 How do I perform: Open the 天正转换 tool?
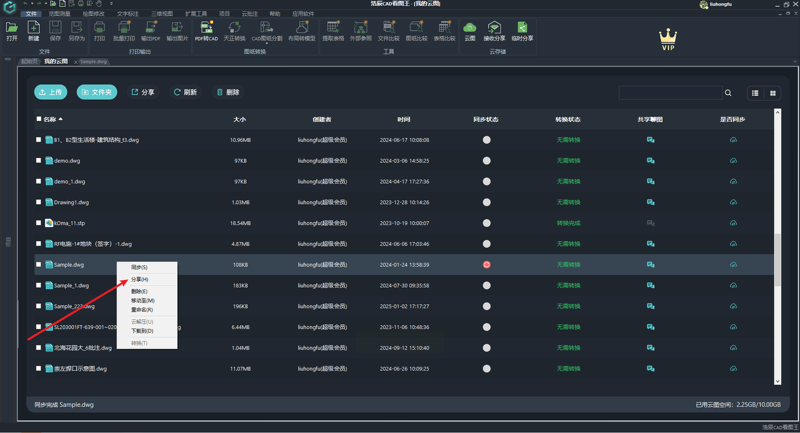click(234, 28)
